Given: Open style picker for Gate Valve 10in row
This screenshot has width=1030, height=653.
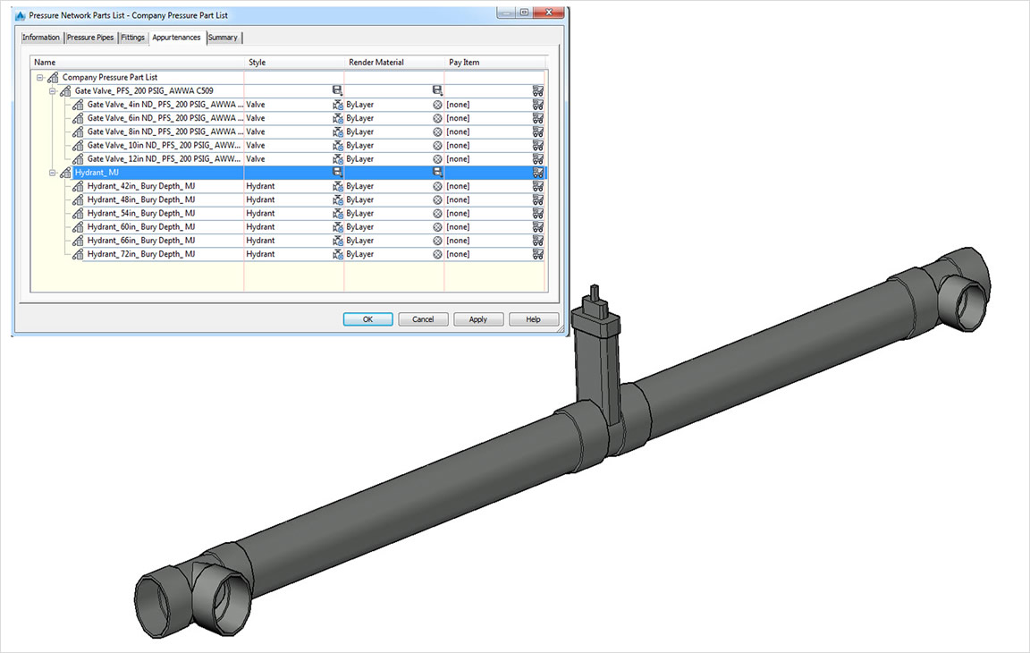Looking at the screenshot, I should (338, 146).
